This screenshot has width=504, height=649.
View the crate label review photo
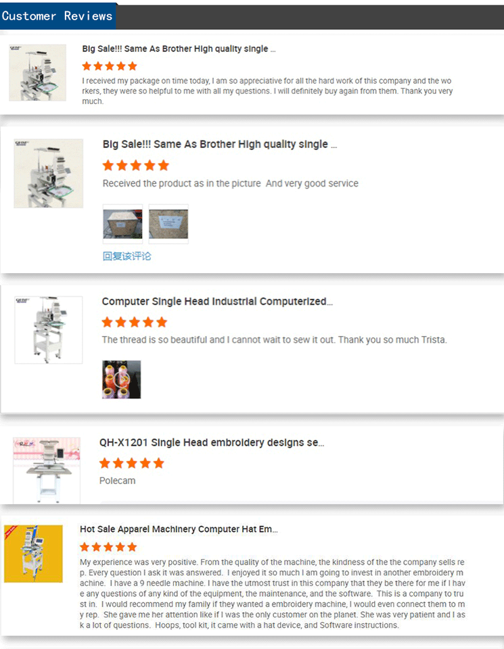(x=168, y=224)
